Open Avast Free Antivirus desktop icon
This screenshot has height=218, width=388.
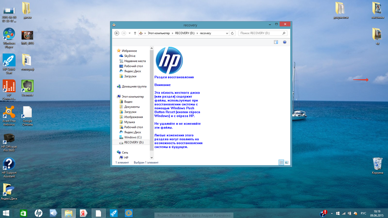pos(9,116)
